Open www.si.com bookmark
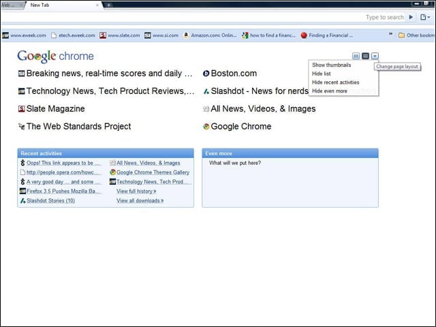The height and width of the screenshot is (327, 436). [x=161, y=35]
